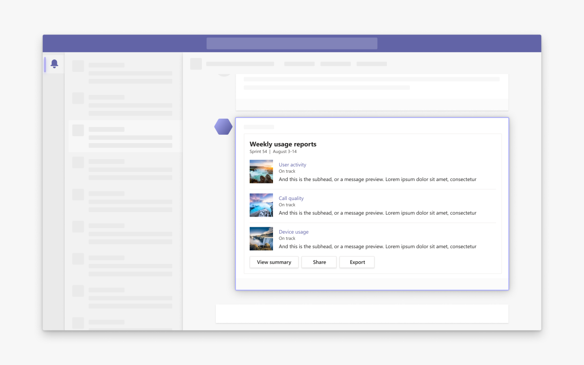Select the User activity thumbnail image
This screenshot has width=584, height=365.
pos(261,172)
